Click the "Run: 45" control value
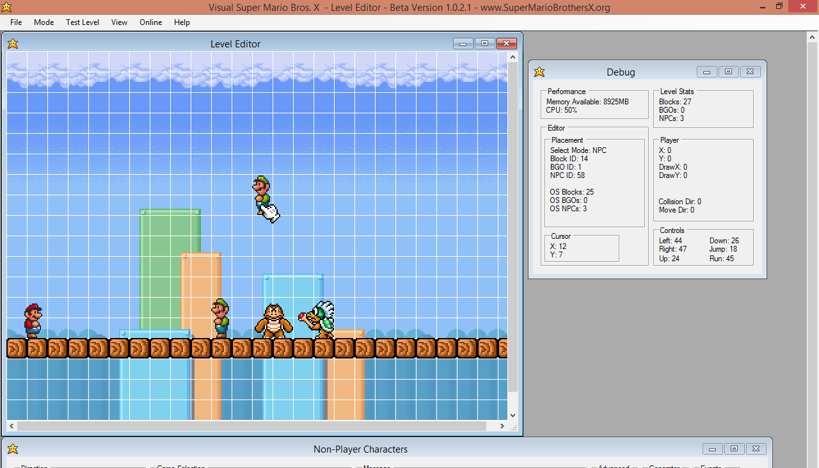The image size is (819, 468). pyautogui.click(x=722, y=259)
